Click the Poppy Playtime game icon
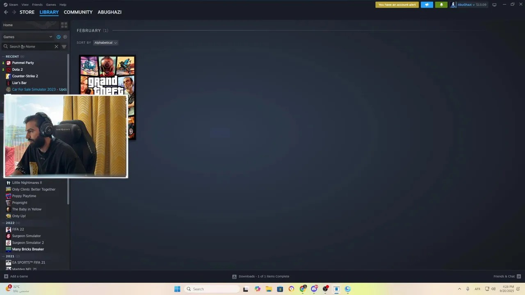Viewport: 525px width, 295px height. [8, 196]
